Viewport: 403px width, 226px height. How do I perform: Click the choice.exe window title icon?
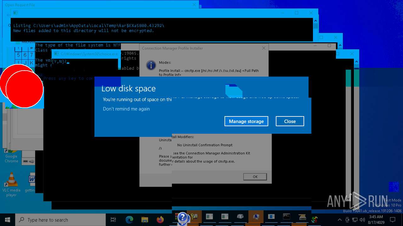tap(56, 54)
